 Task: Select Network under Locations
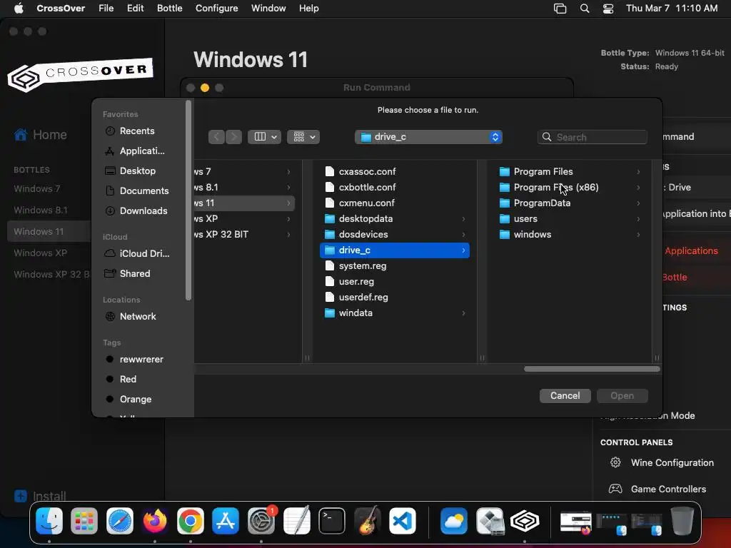coord(139,316)
